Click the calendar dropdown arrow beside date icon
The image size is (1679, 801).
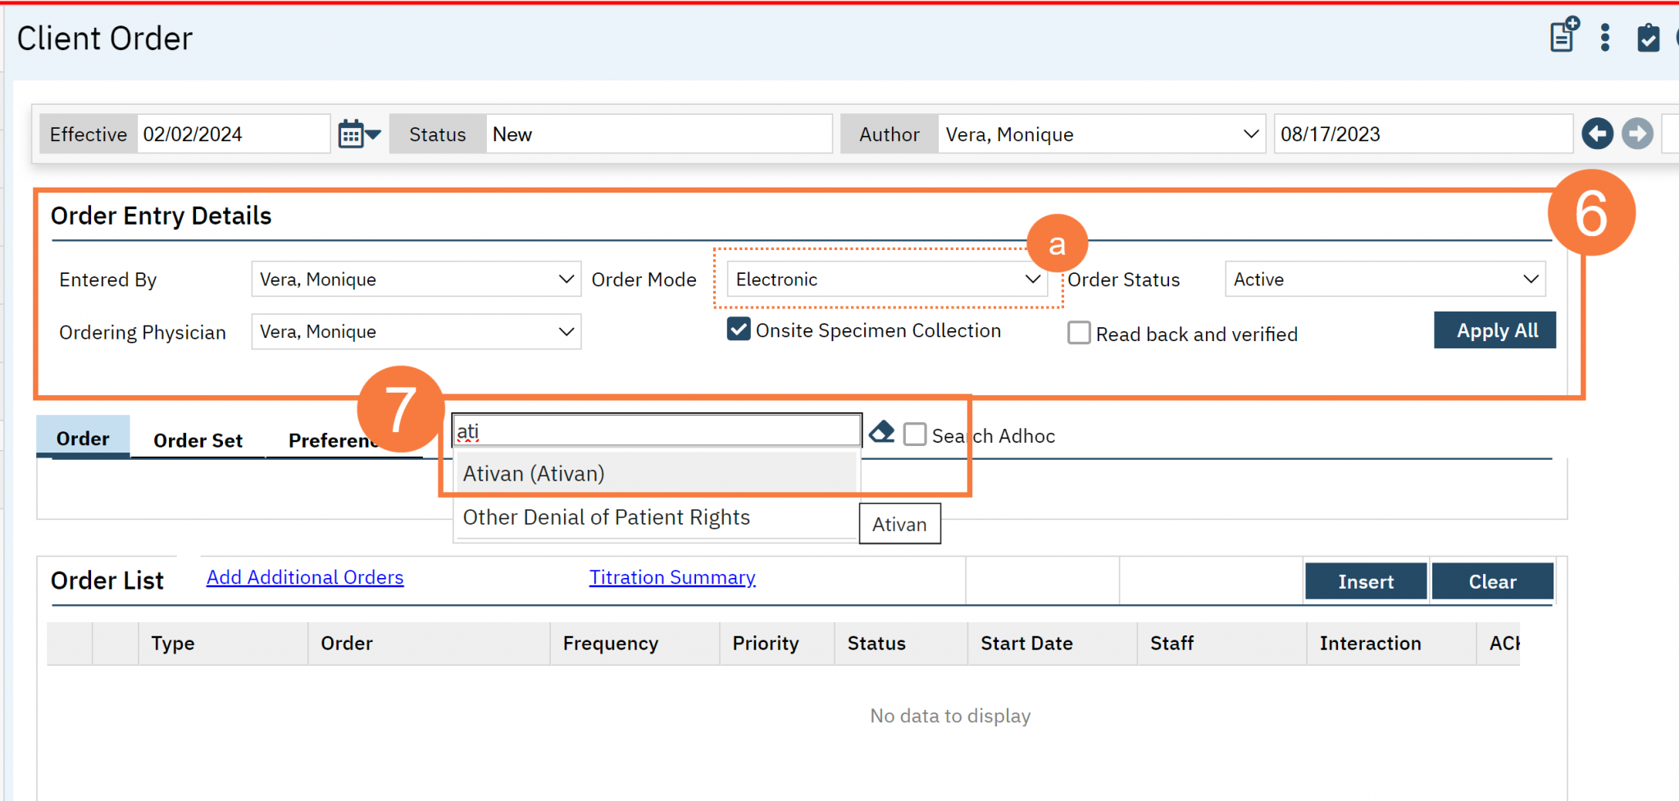pos(373,134)
